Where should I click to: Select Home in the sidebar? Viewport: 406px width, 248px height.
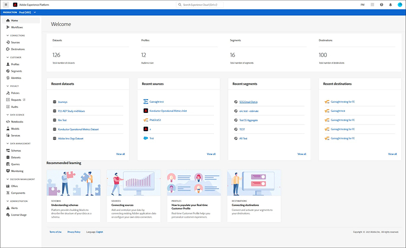click(21, 20)
